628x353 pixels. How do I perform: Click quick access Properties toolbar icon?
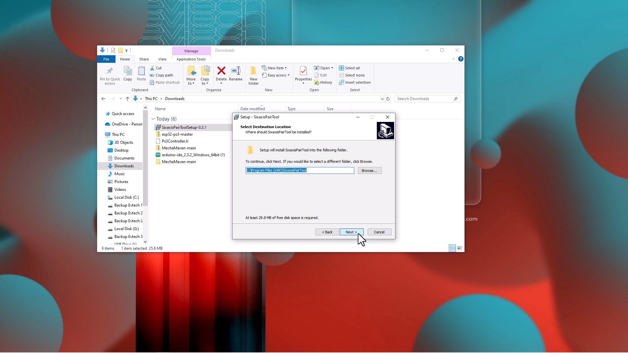click(113, 50)
